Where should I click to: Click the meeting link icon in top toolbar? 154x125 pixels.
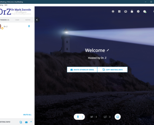click(126, 11)
